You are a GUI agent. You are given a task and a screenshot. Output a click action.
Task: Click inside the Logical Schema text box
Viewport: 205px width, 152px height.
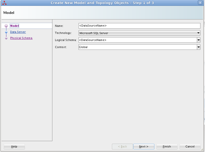pyautogui.click(x=137, y=40)
